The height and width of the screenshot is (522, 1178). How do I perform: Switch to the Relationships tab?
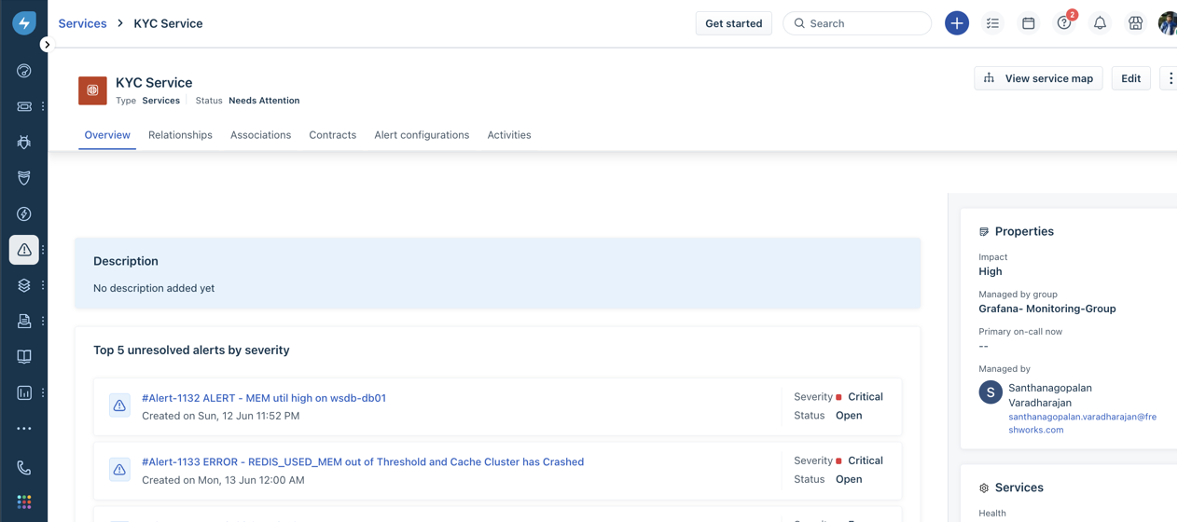coord(180,135)
